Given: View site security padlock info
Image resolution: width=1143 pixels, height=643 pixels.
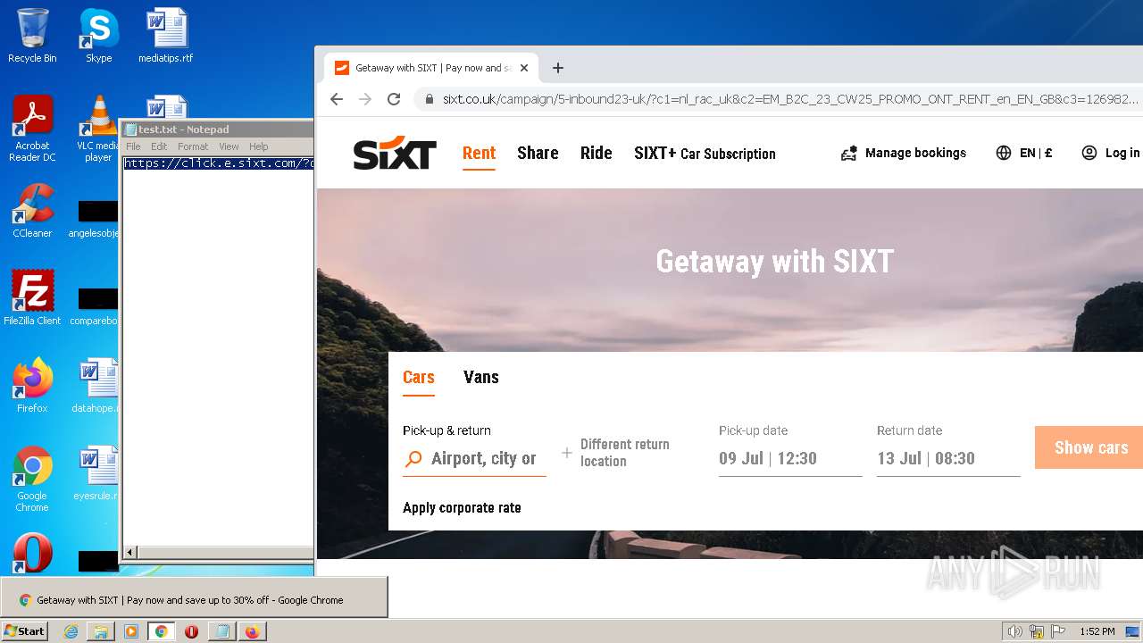Looking at the screenshot, I should click(x=430, y=99).
